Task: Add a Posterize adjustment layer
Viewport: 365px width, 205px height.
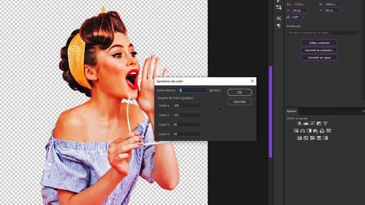Action: [x=306, y=138]
